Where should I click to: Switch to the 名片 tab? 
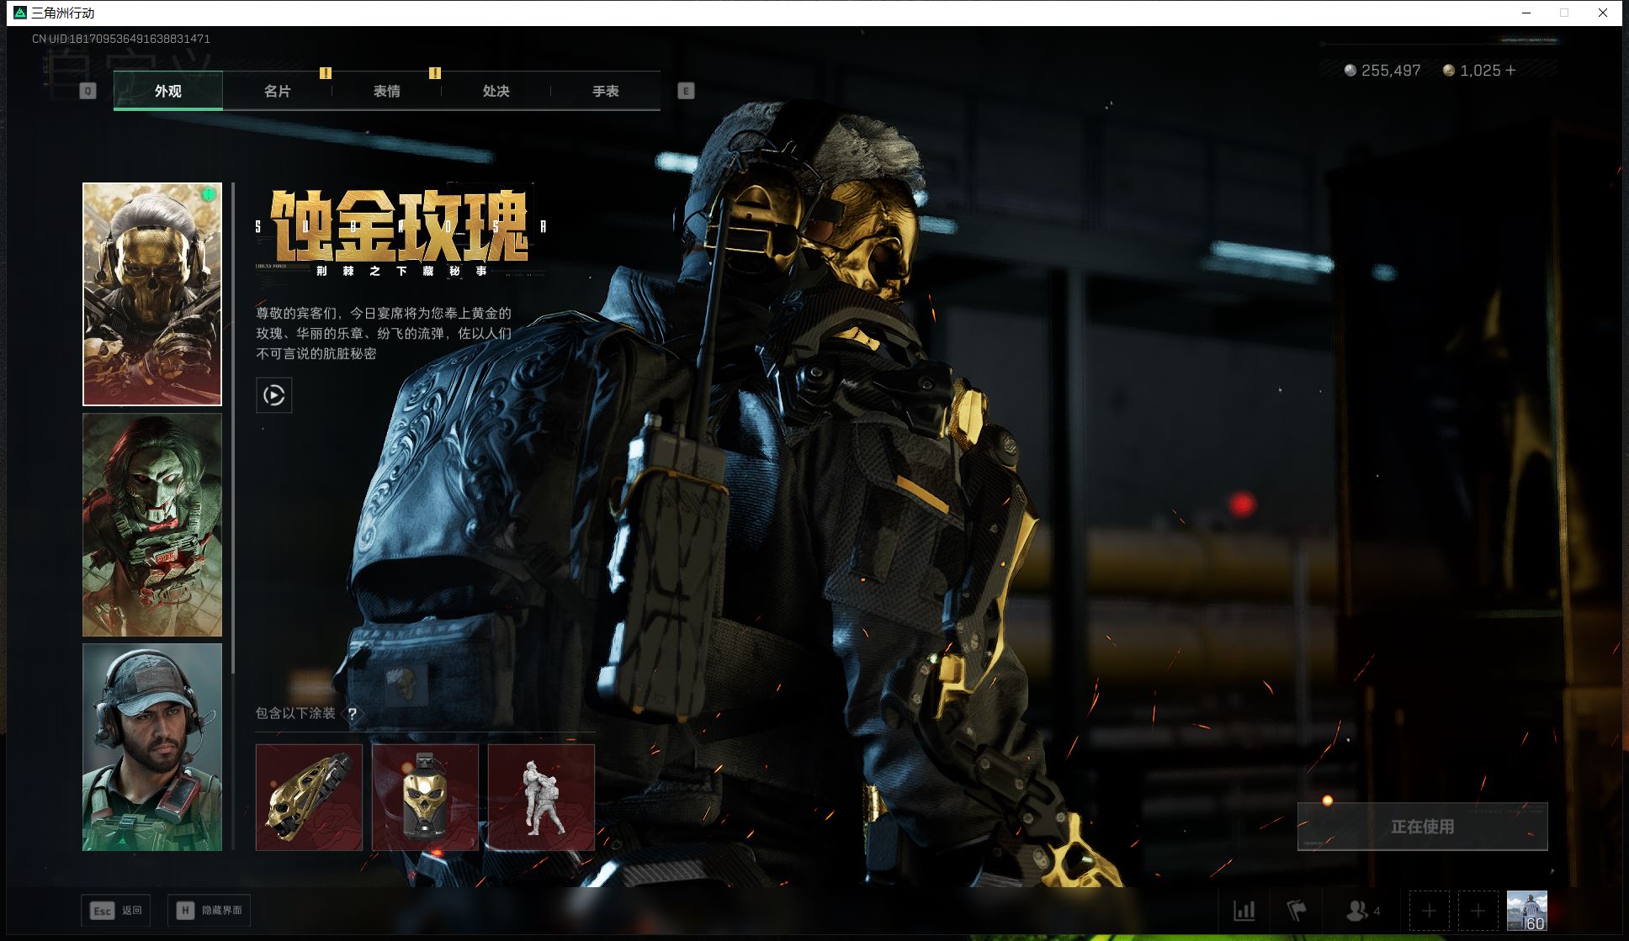(x=277, y=91)
